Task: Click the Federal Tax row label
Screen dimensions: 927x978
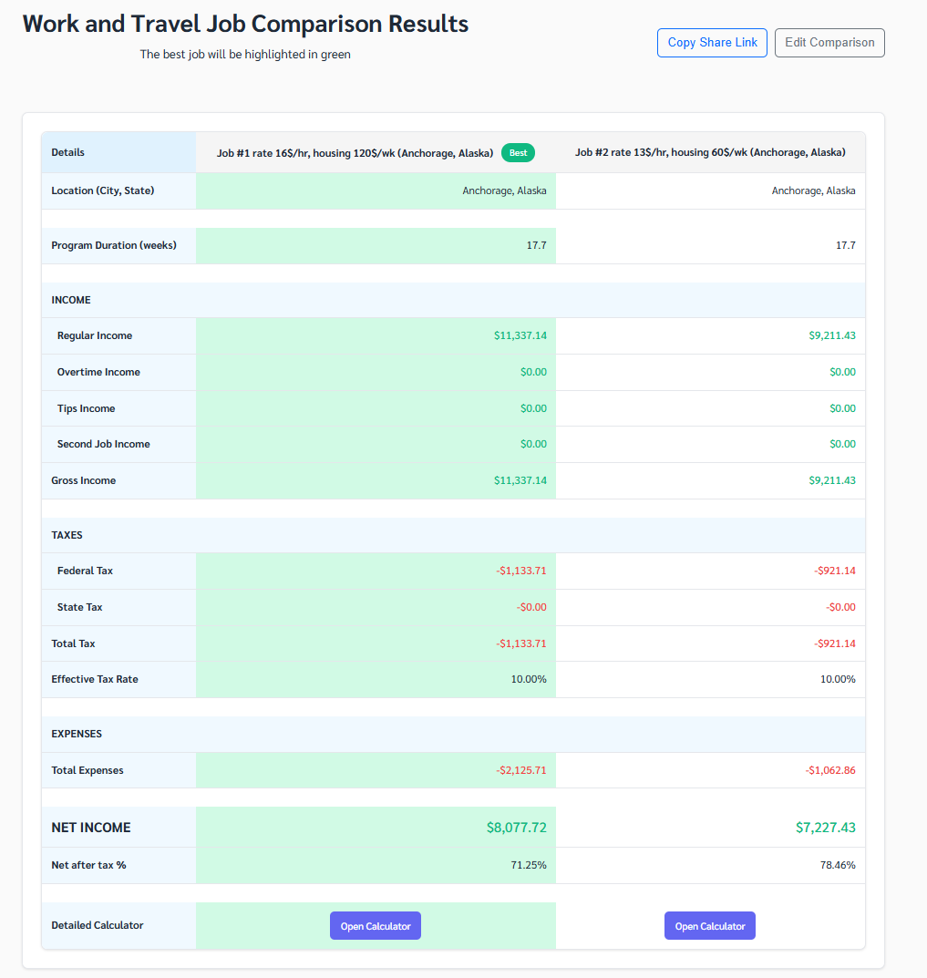Action: 85,571
